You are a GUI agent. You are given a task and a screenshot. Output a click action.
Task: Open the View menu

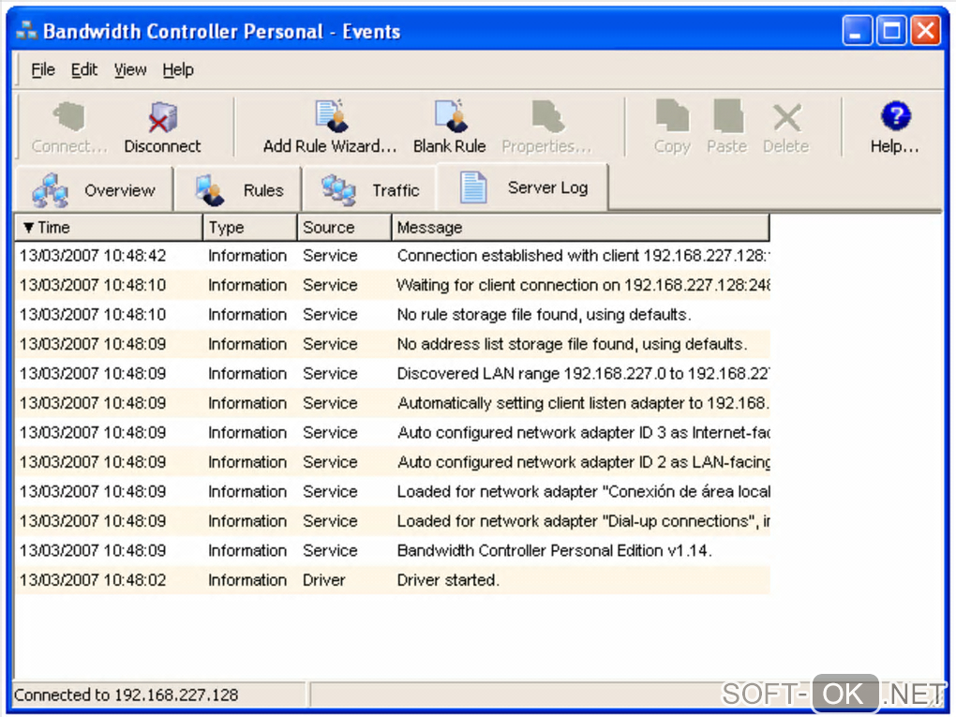130,69
